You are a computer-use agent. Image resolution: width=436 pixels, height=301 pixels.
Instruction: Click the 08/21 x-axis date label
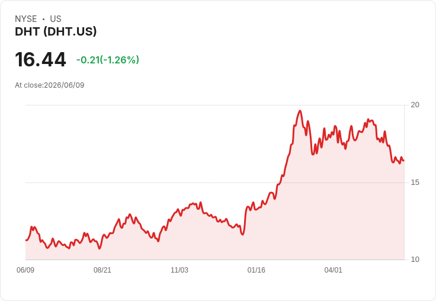102,270
